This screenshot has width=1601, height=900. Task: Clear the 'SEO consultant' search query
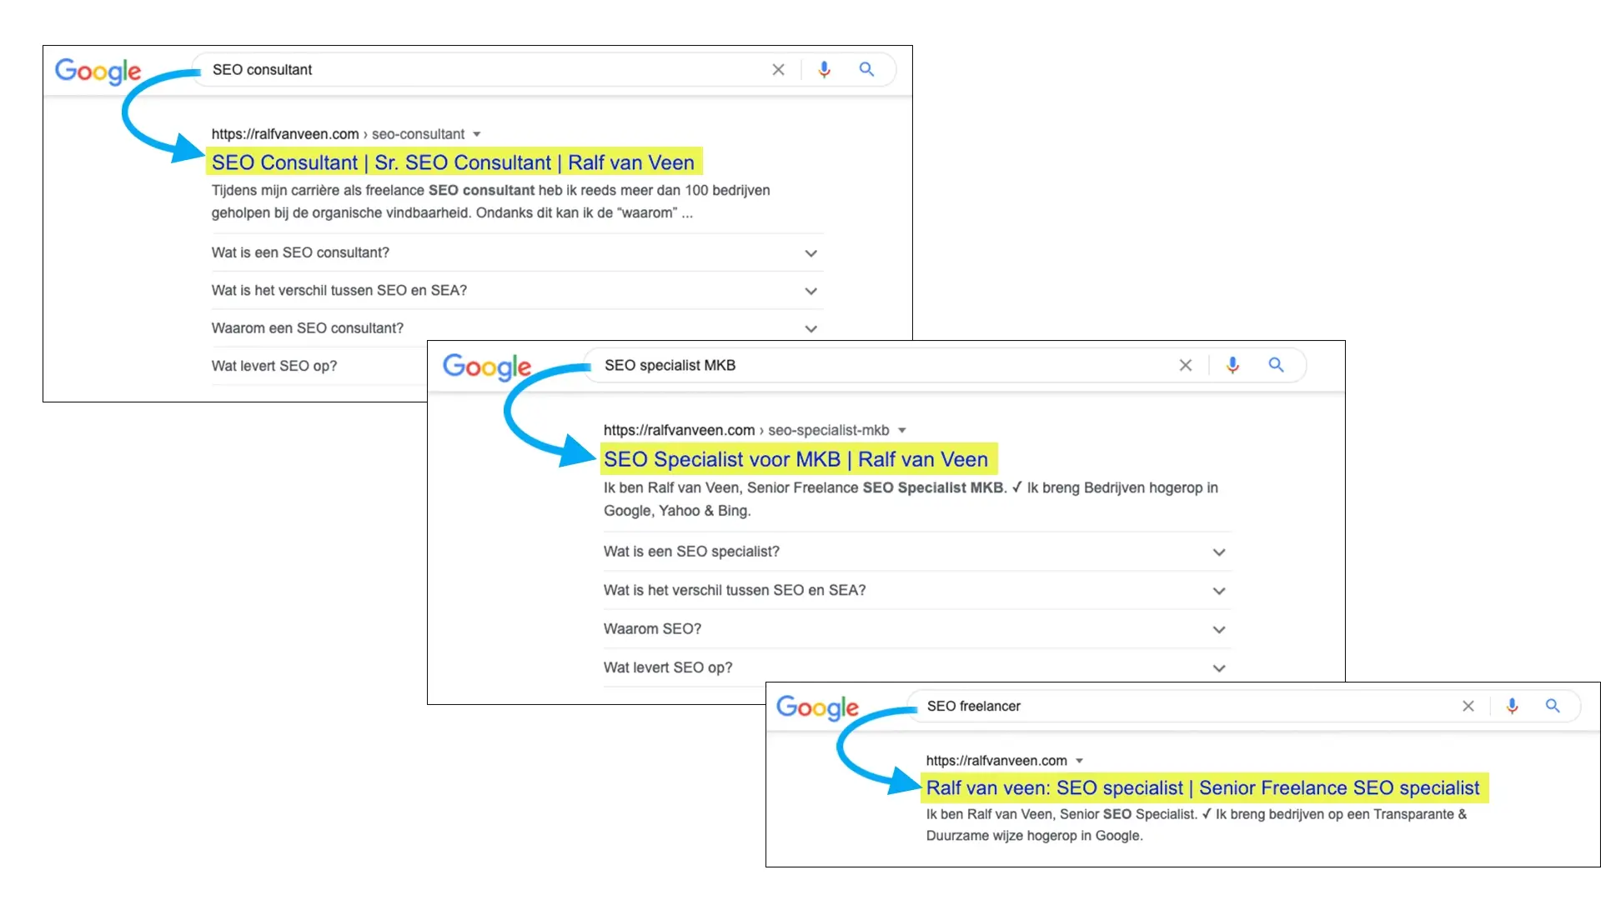(x=778, y=70)
